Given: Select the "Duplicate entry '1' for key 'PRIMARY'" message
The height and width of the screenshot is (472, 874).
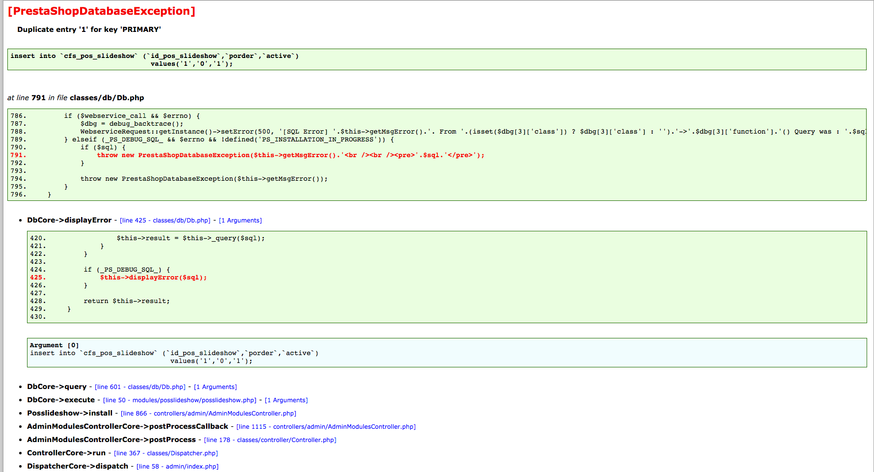Looking at the screenshot, I should pyautogui.click(x=89, y=29).
